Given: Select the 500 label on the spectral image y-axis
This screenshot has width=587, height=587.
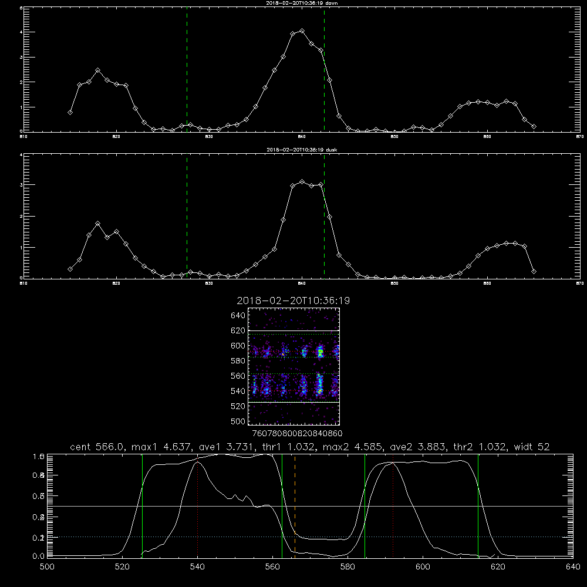Looking at the screenshot, I should pyautogui.click(x=238, y=421).
